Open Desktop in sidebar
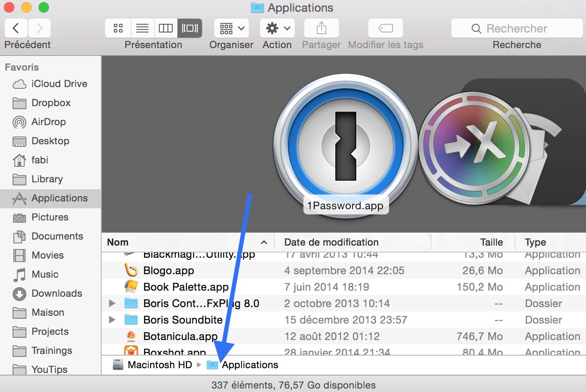 51,141
